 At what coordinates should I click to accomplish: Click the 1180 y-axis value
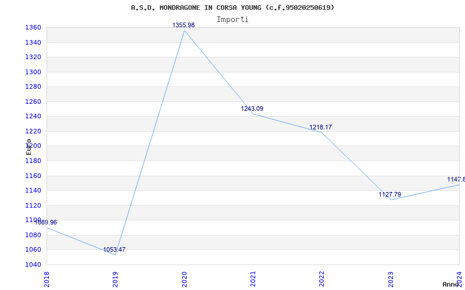coord(33,161)
